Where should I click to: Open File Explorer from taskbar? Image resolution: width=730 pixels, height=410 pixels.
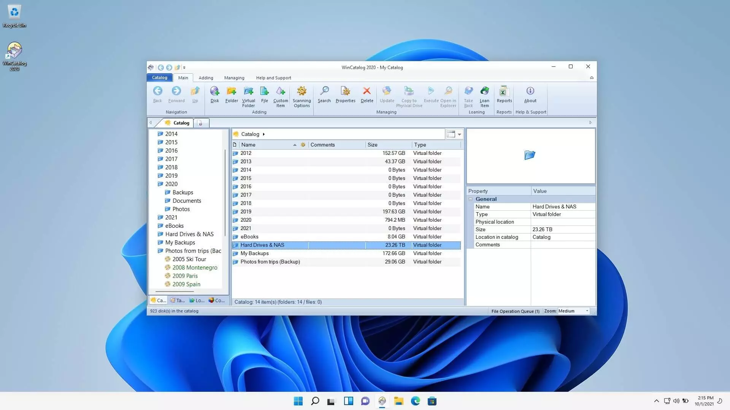398,401
